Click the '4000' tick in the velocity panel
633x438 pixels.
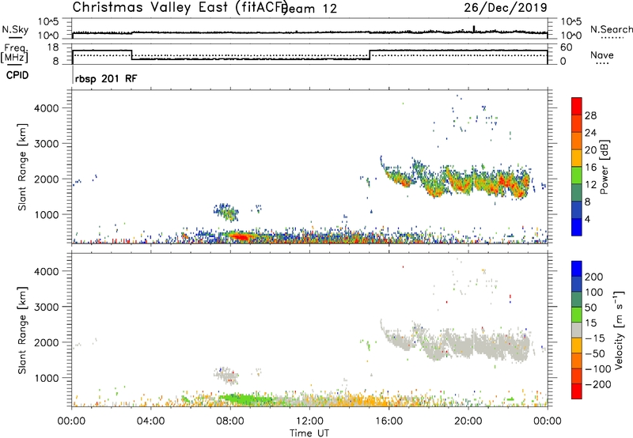[x=47, y=271]
